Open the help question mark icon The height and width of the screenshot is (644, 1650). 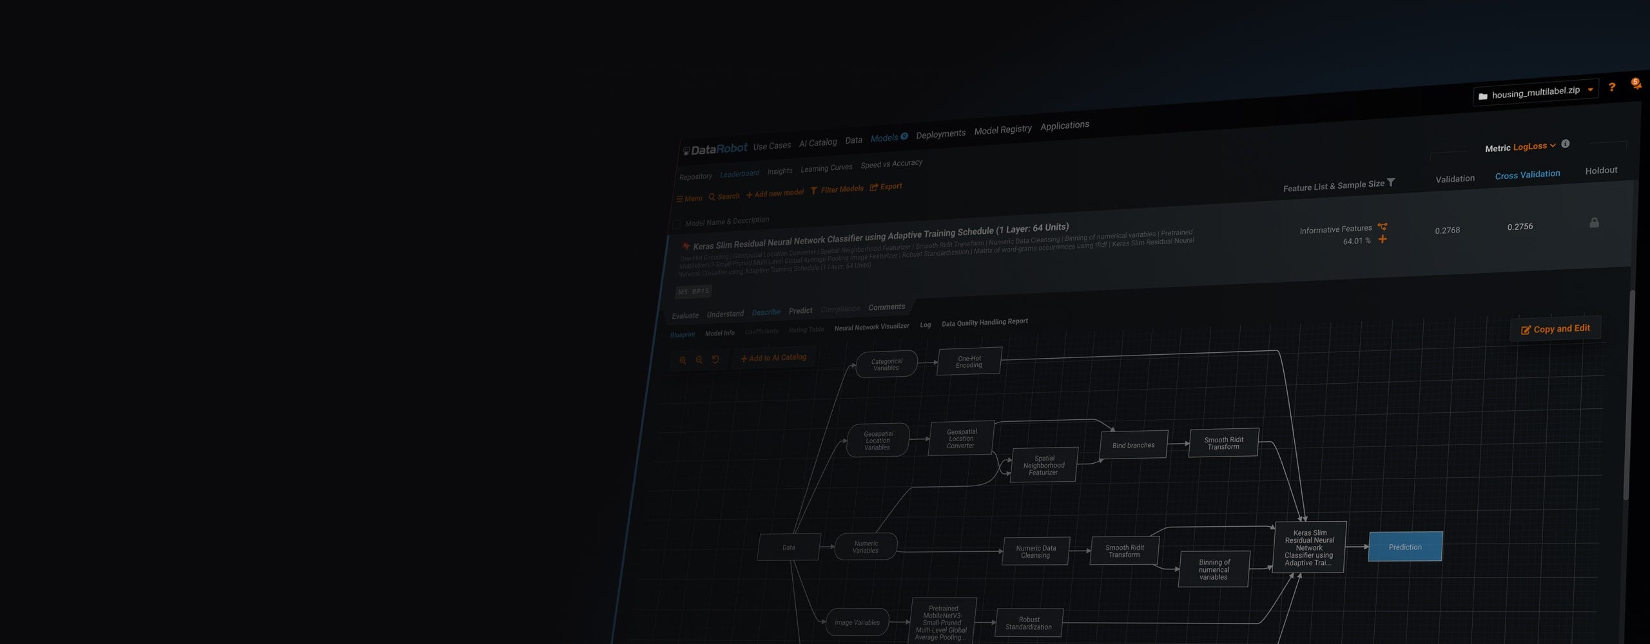click(1611, 87)
